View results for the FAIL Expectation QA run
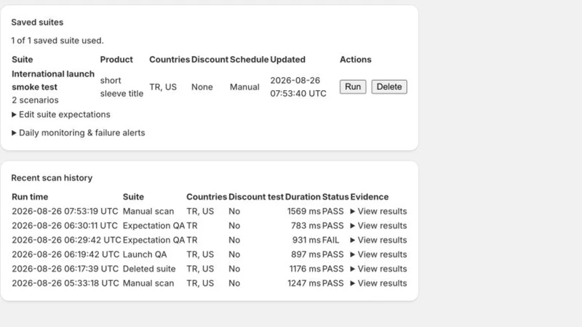Image resolution: width=582 pixels, height=327 pixels. (x=378, y=241)
